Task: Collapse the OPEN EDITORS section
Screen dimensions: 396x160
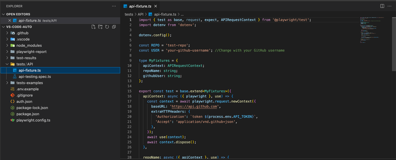Action: [x=3, y=14]
